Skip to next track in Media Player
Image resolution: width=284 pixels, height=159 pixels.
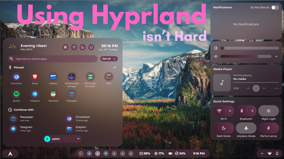coord(264,88)
